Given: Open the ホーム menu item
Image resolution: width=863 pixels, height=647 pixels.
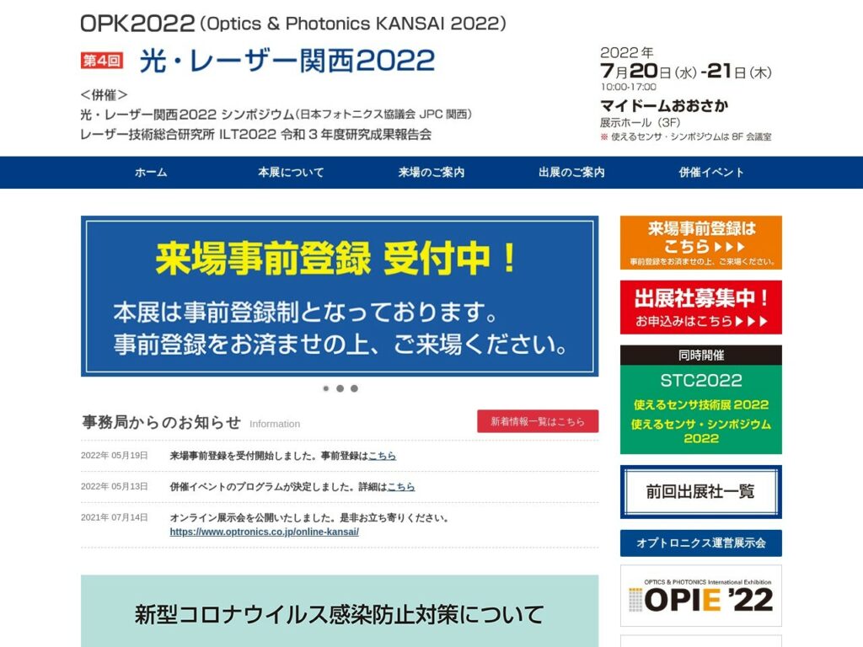Looking at the screenshot, I should [151, 172].
